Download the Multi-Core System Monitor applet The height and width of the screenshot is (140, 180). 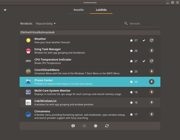pyautogui.click(x=151, y=92)
